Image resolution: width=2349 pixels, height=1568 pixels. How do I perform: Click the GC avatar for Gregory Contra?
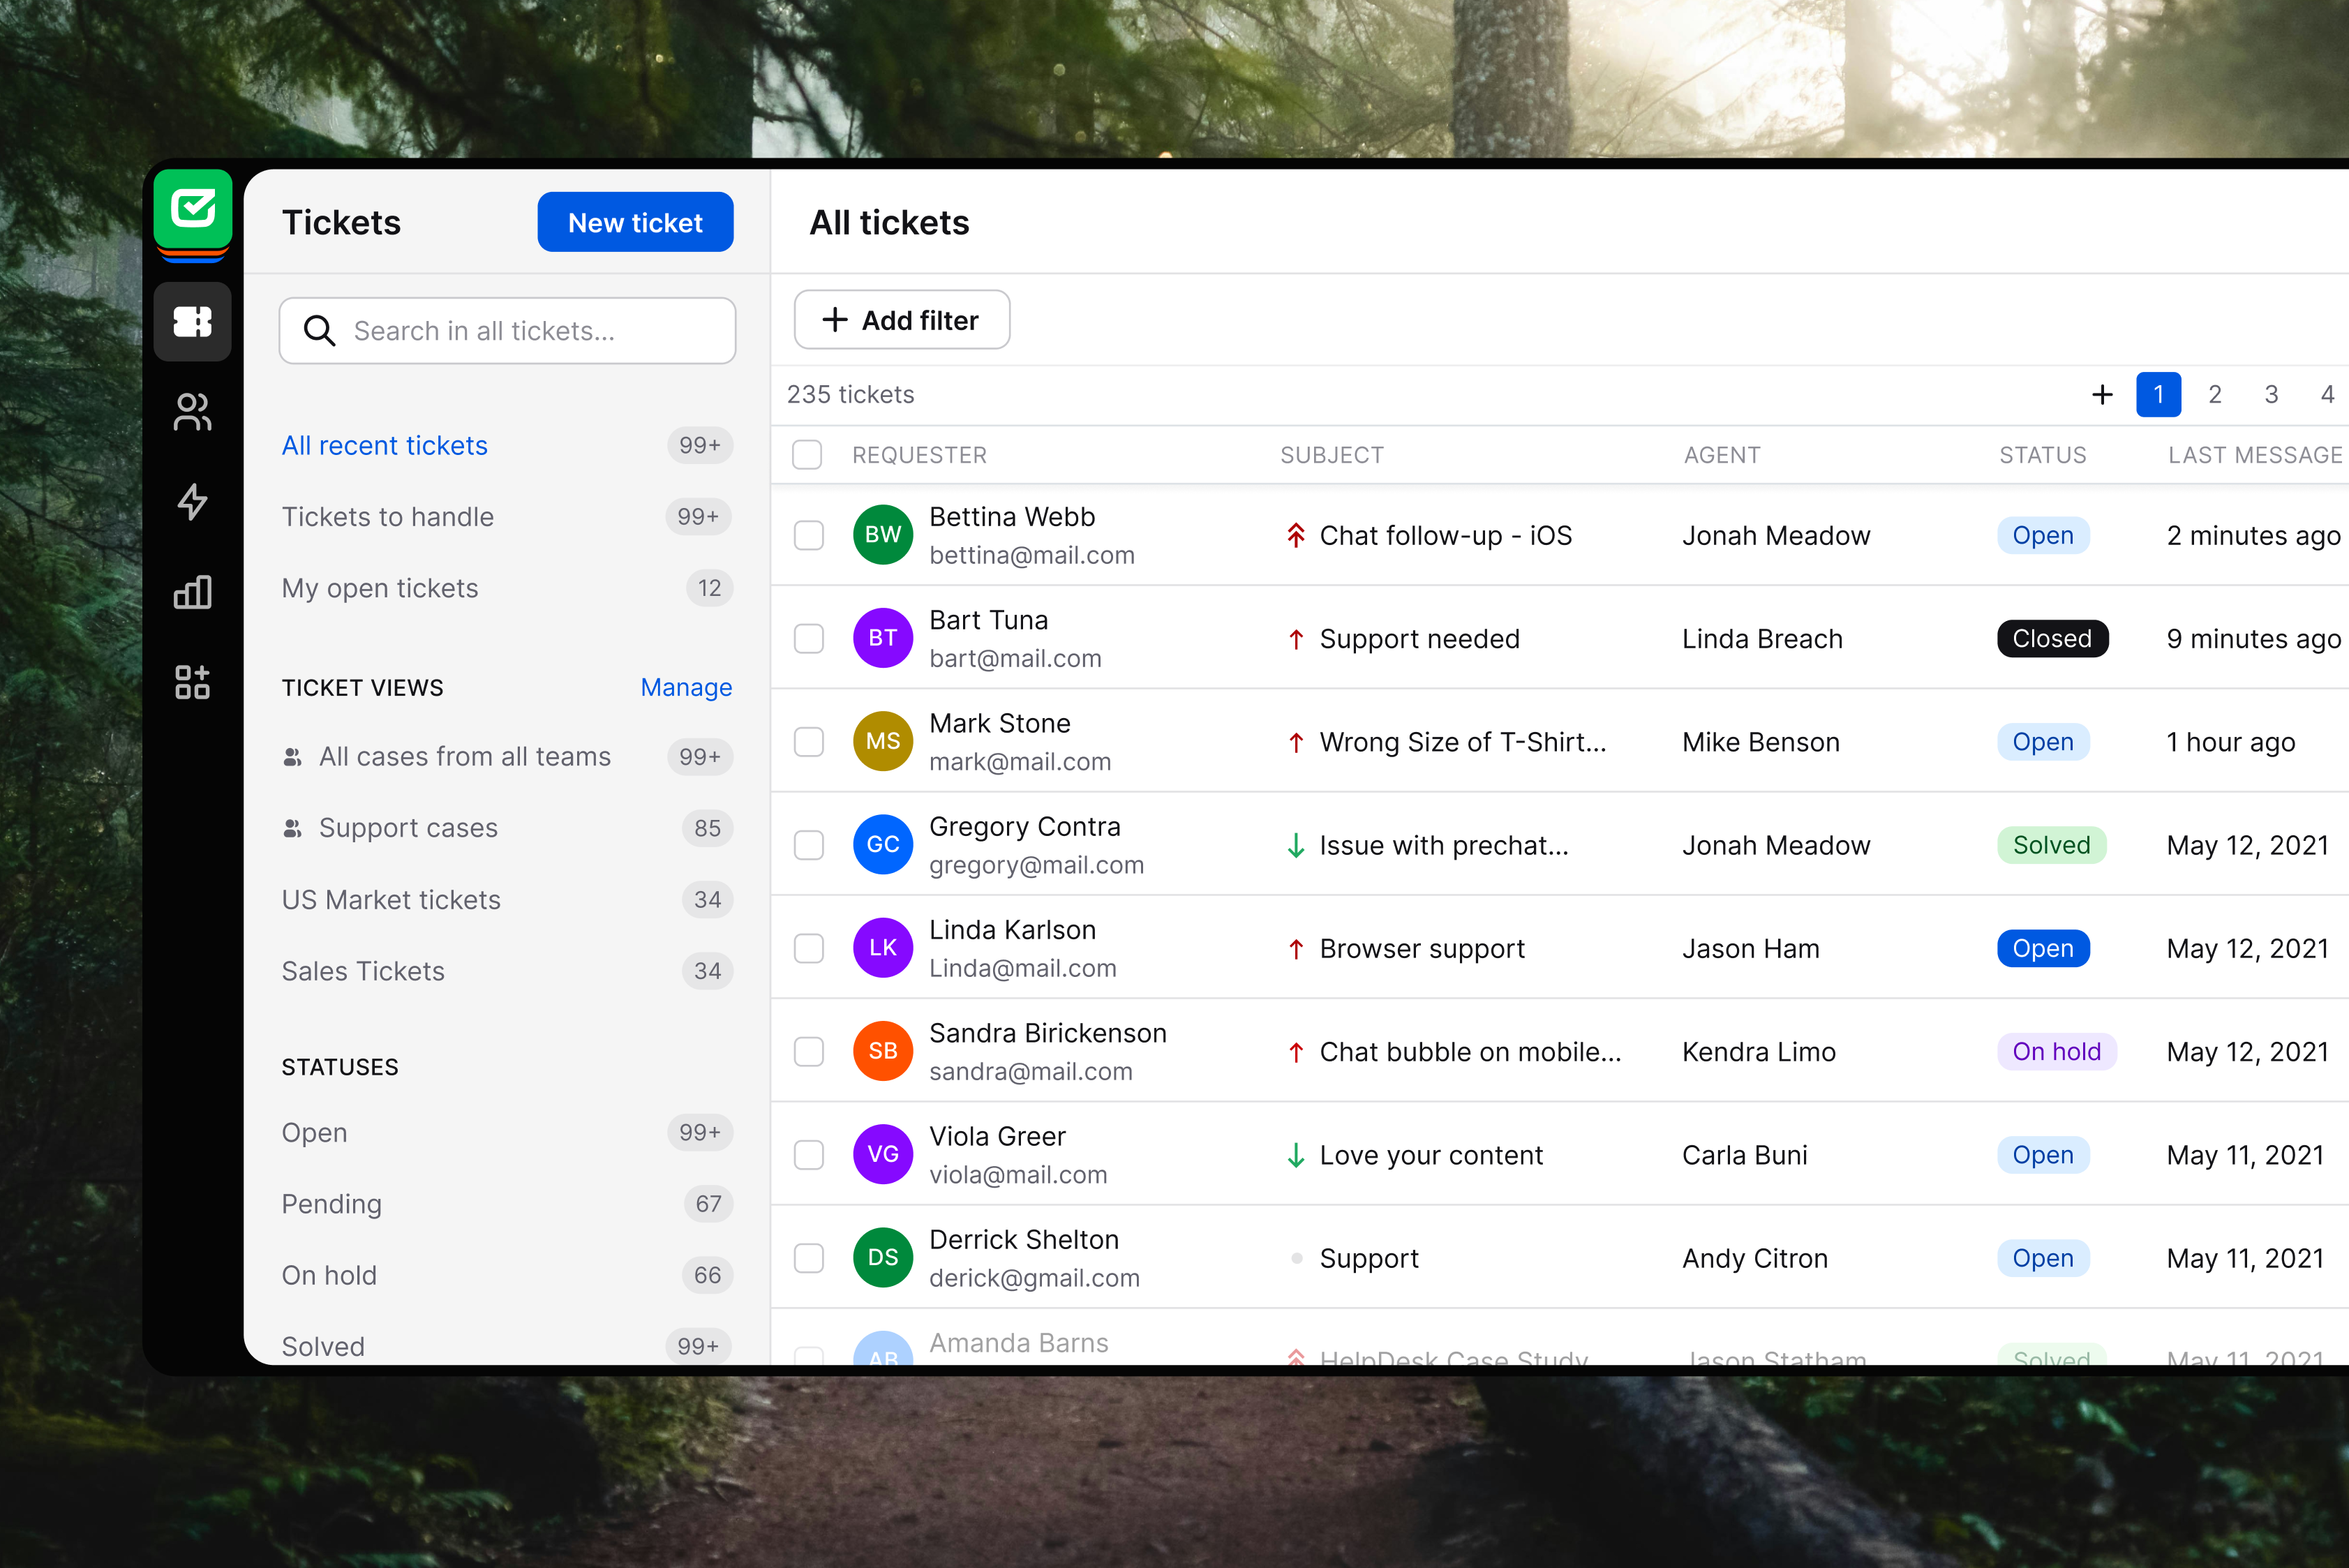[883, 845]
